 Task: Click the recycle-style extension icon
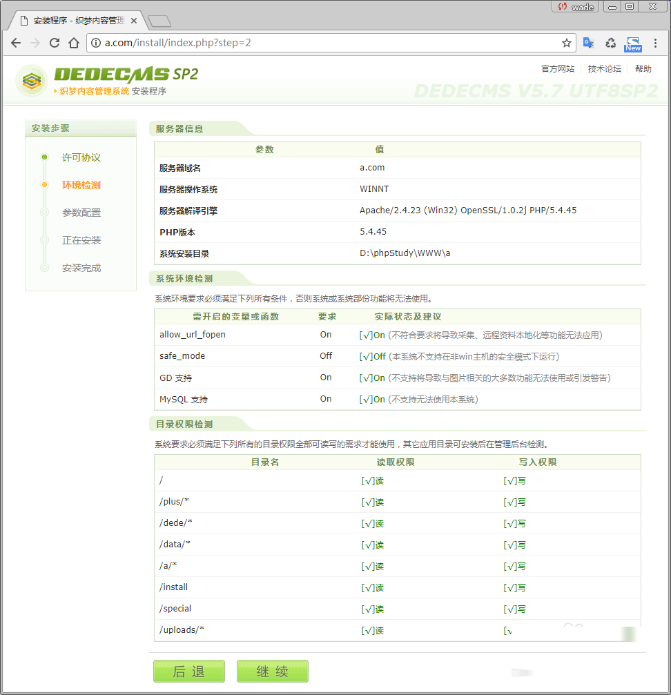point(610,43)
